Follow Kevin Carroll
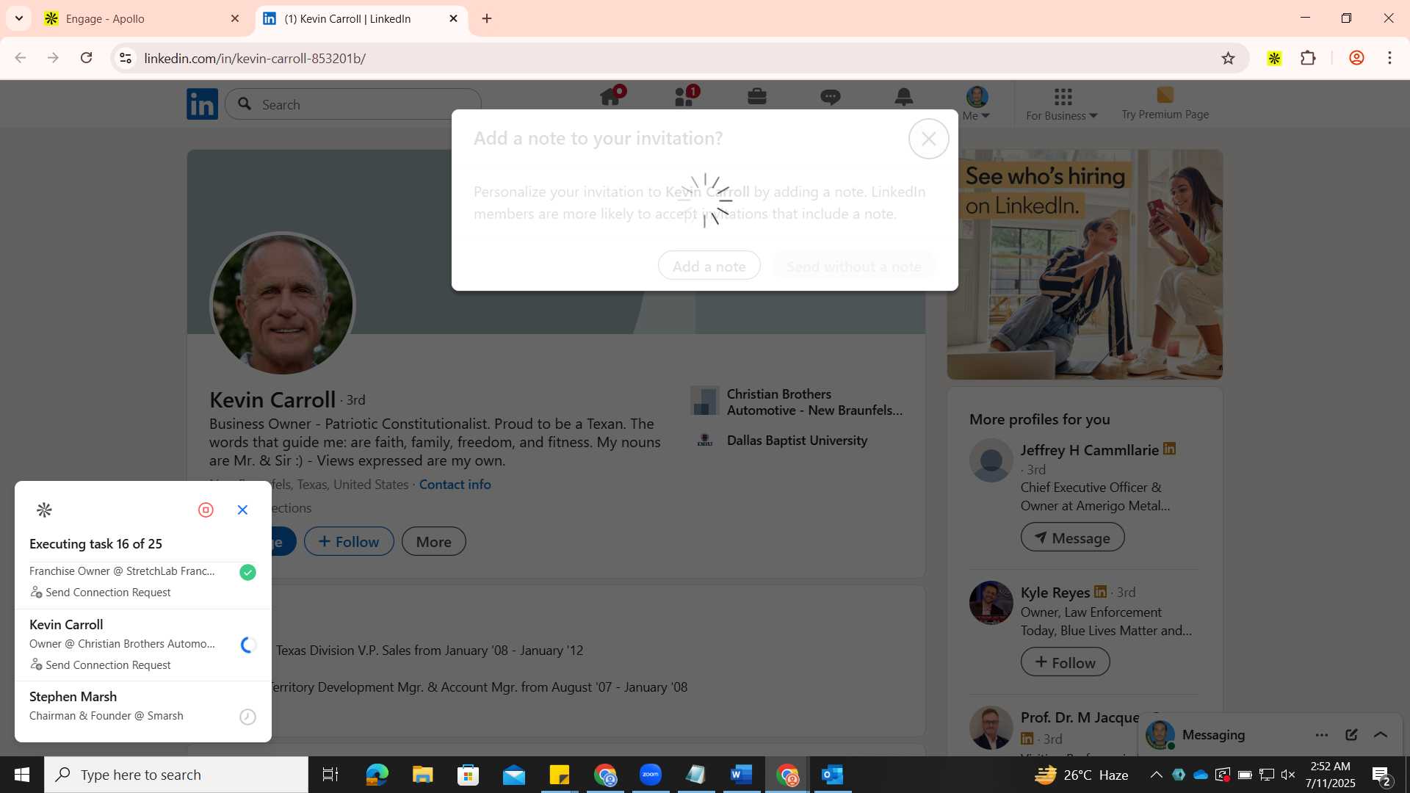Image resolution: width=1410 pixels, height=793 pixels. pyautogui.click(x=349, y=542)
